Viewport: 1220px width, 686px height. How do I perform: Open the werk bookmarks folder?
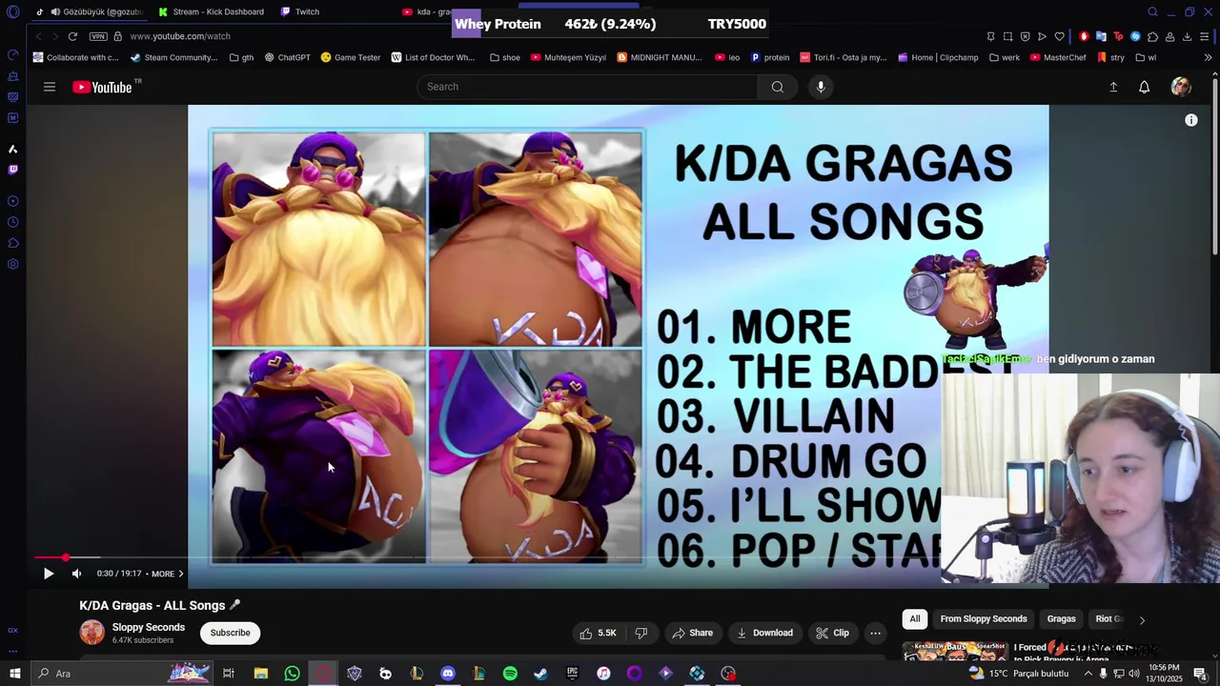point(1005,57)
